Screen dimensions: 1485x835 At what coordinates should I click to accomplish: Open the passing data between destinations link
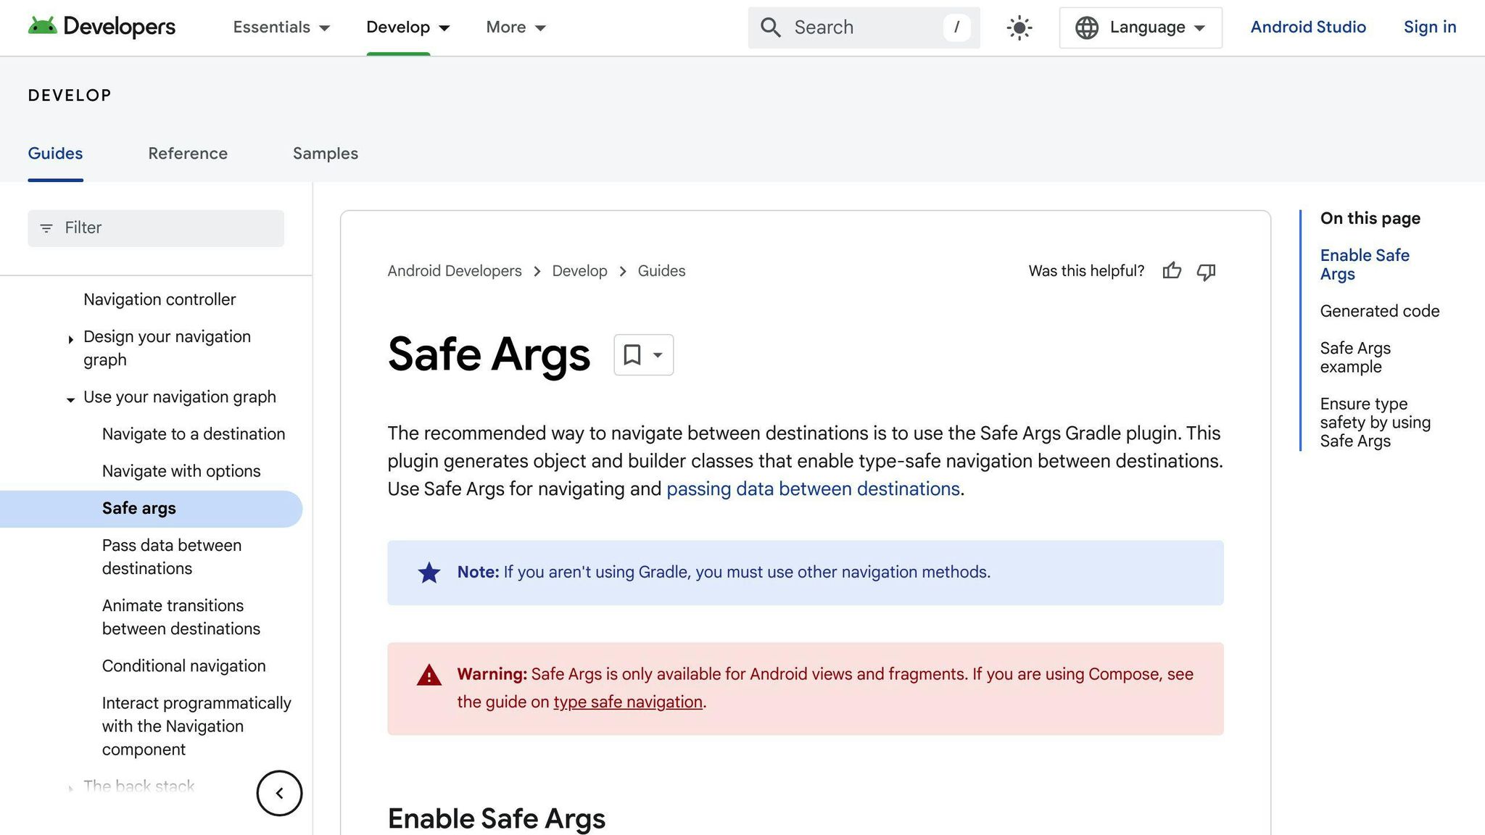[x=813, y=489]
